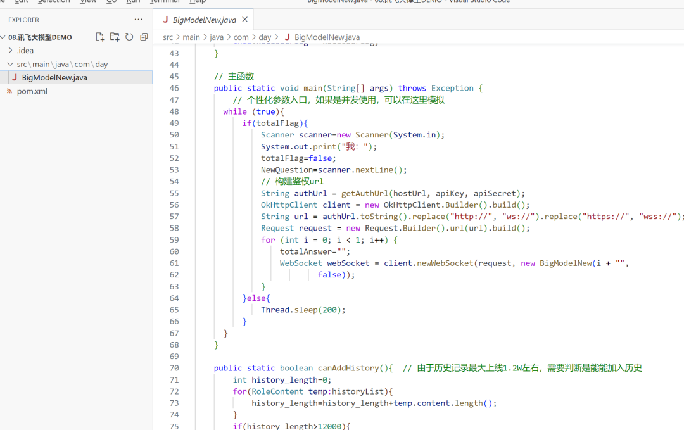The width and height of the screenshot is (684, 430).
Task: Click NewQuestion=scanner.nextLine() on line 53
Action: click(334, 170)
